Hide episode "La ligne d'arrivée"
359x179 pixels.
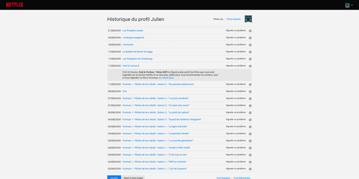(x=250, y=127)
